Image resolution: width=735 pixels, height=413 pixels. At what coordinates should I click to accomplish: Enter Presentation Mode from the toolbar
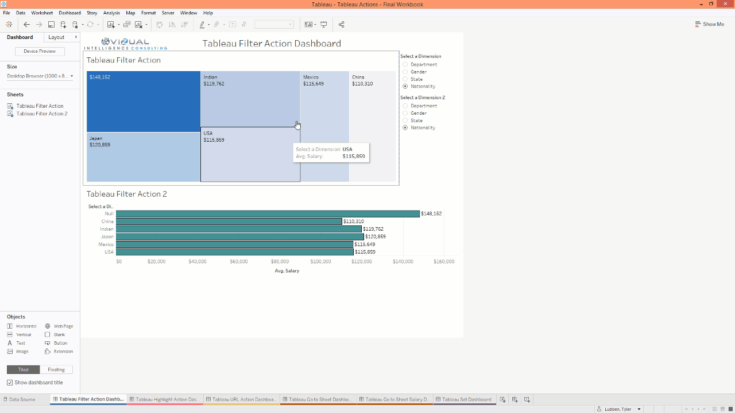pos(325,24)
